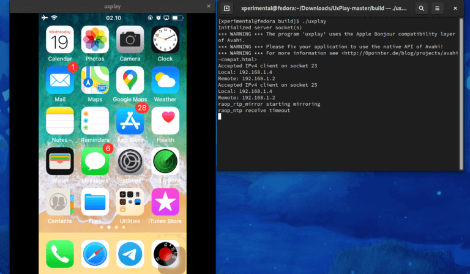This screenshot has height=274, width=470.
Task: Tap the Messages app icon
Action: click(95, 161)
